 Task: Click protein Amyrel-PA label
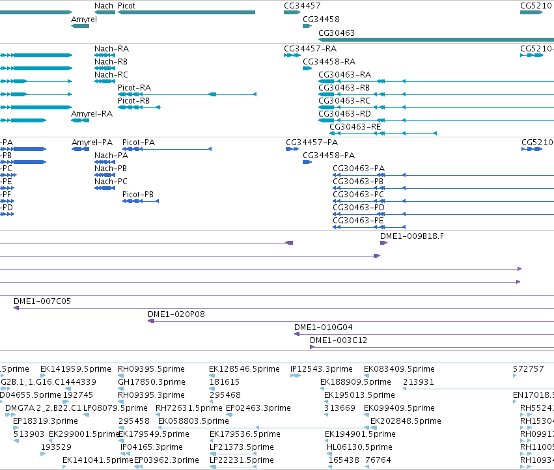point(92,143)
